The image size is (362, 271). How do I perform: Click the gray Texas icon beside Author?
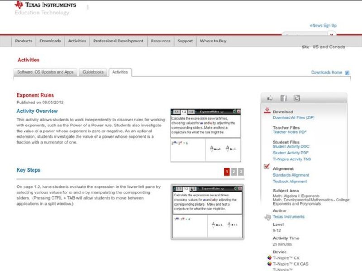coord(267,217)
